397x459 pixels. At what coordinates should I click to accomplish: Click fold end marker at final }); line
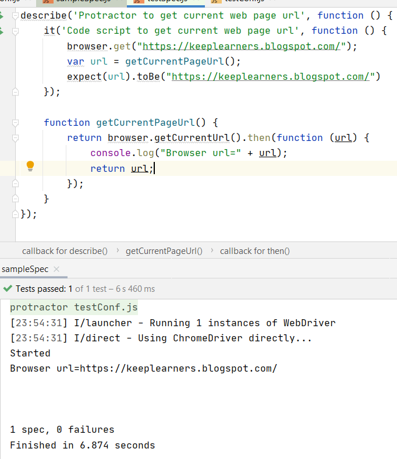15,214
